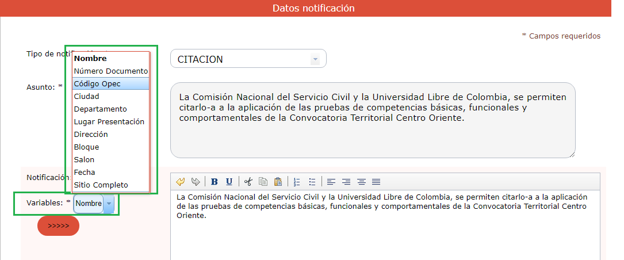
Task: Toggle Underline formatting in the editor
Action: 229,182
